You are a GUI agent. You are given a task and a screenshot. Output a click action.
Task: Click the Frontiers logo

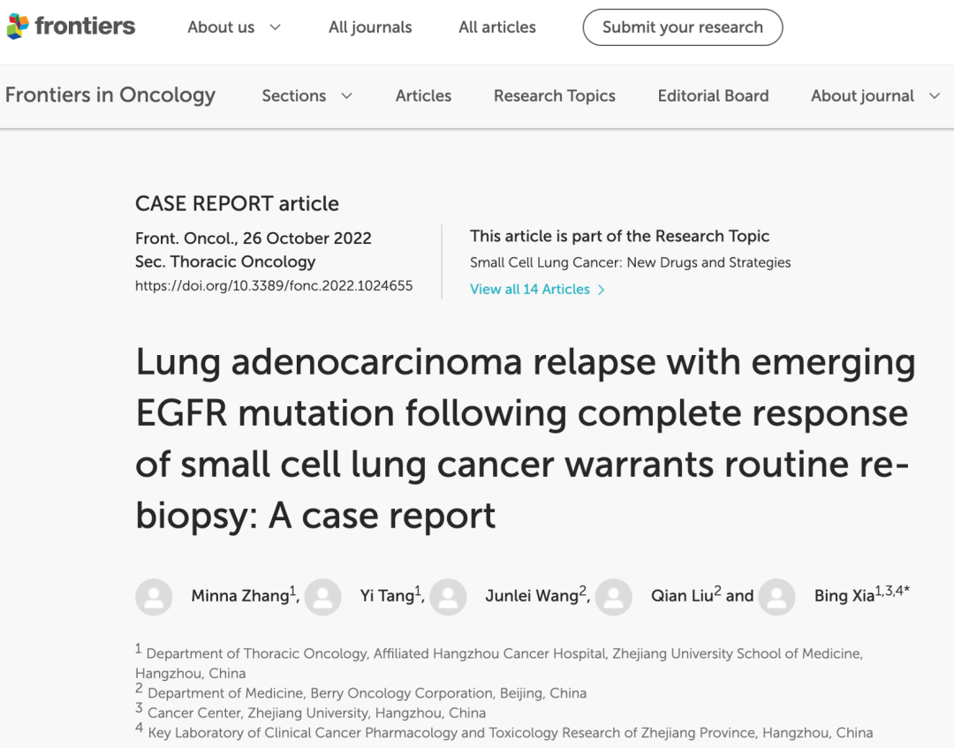click(x=72, y=26)
